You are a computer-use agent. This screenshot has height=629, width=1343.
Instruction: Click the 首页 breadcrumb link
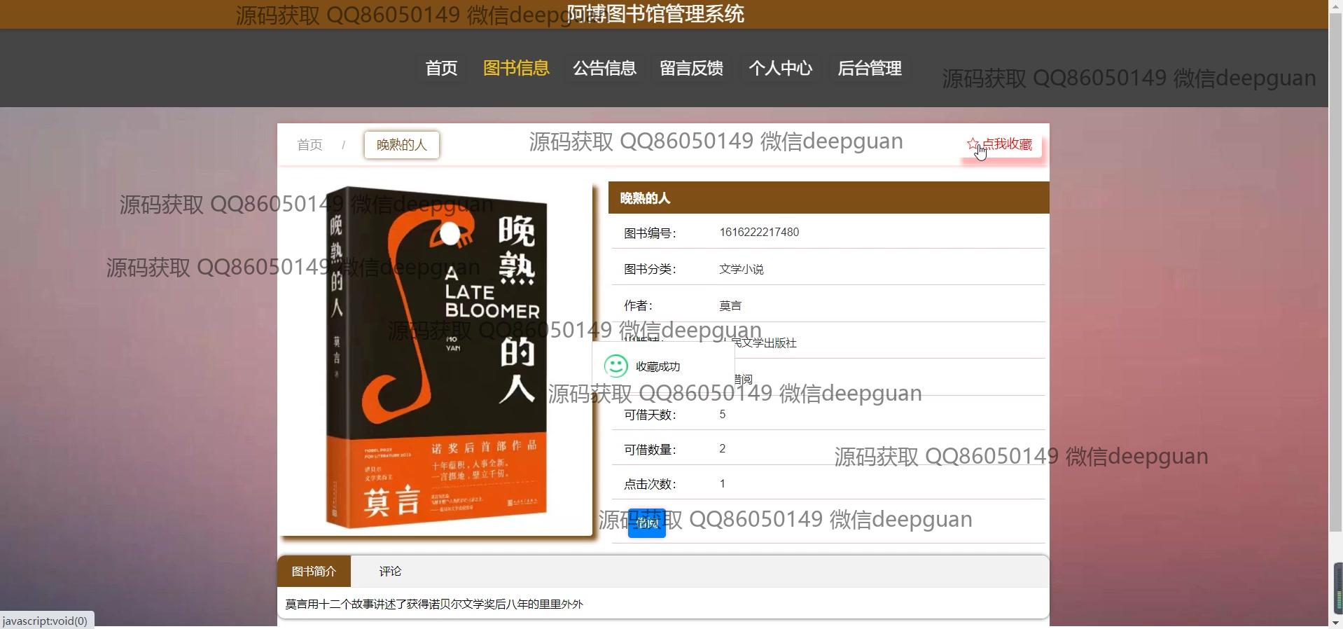pyautogui.click(x=309, y=145)
